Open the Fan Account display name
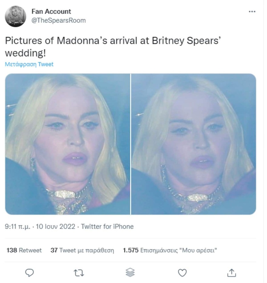This screenshot has width=267, height=283. pos(51,12)
